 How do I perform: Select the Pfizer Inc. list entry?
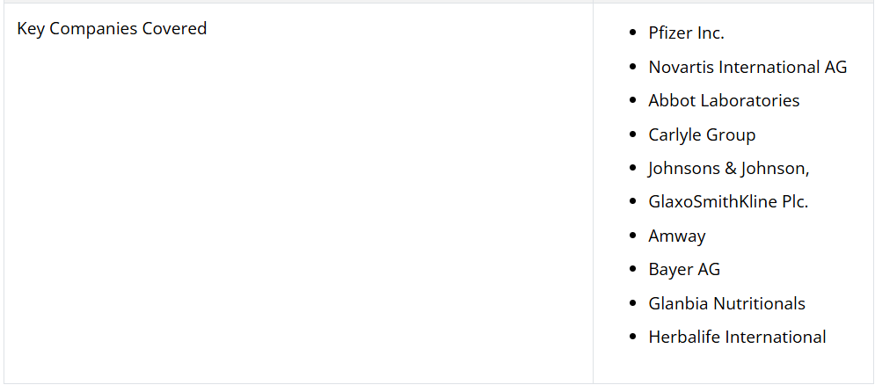[x=686, y=33]
